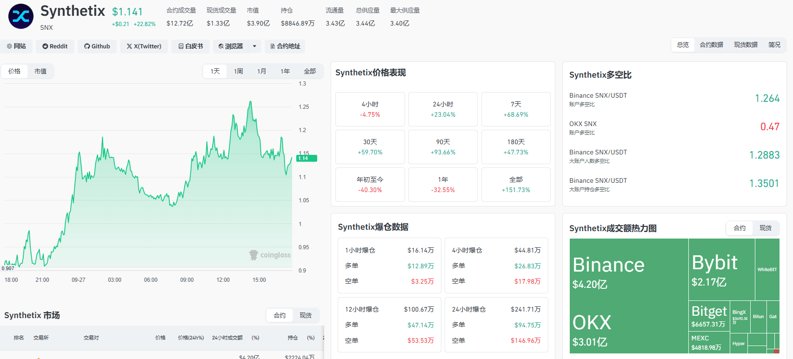The height and width of the screenshot is (359, 793).
Task: Select 现货 in Synthetix 市场 section
Action: coord(306,315)
